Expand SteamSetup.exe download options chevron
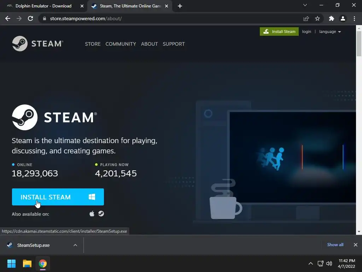This screenshot has height=272, width=362. [x=75, y=245]
